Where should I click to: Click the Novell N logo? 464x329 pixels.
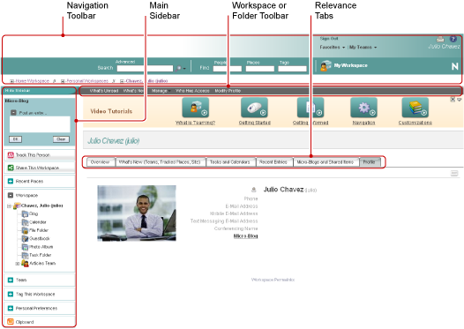coord(455,66)
